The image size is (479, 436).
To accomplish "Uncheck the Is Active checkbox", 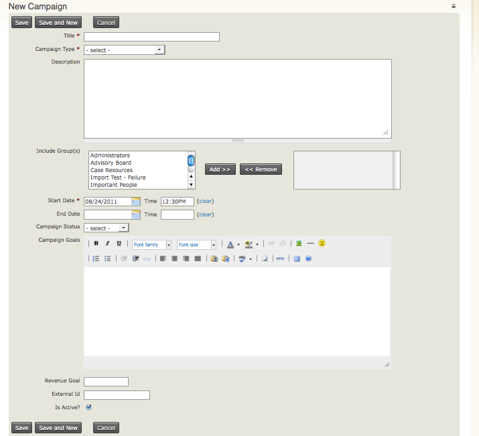I will (88, 407).
